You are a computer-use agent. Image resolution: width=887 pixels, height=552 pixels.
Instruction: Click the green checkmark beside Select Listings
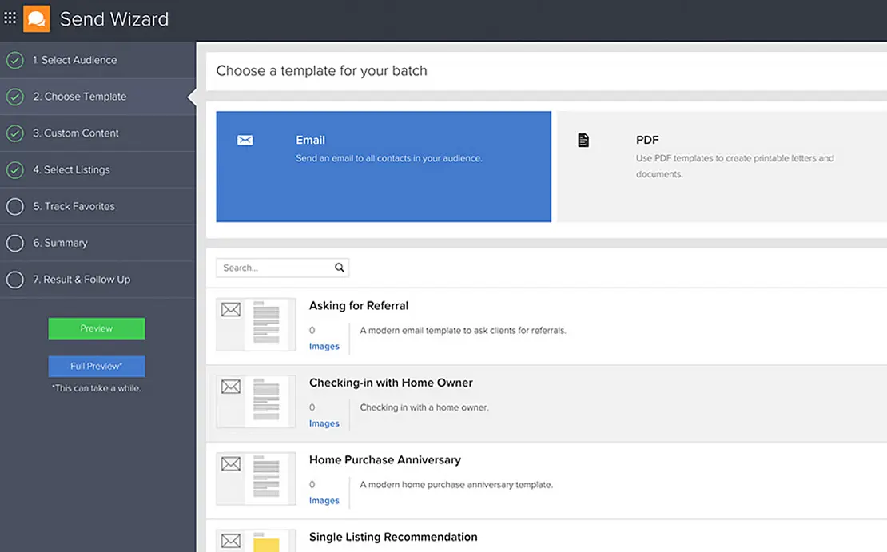click(x=14, y=170)
